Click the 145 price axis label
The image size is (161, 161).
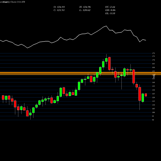point(153,79)
